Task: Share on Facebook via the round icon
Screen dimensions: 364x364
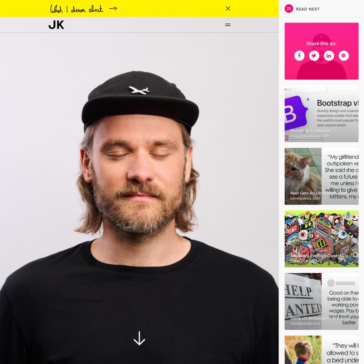Action: point(299,56)
